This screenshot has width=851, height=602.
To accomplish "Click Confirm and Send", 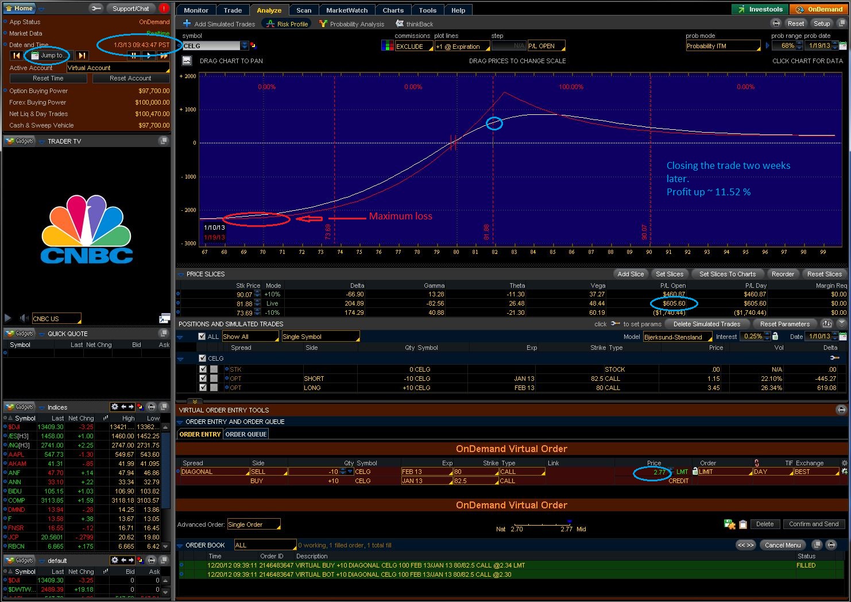I will pyautogui.click(x=814, y=524).
